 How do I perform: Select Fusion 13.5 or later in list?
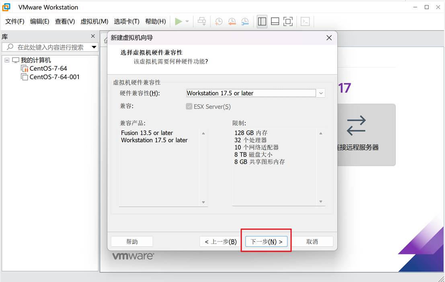(147, 133)
